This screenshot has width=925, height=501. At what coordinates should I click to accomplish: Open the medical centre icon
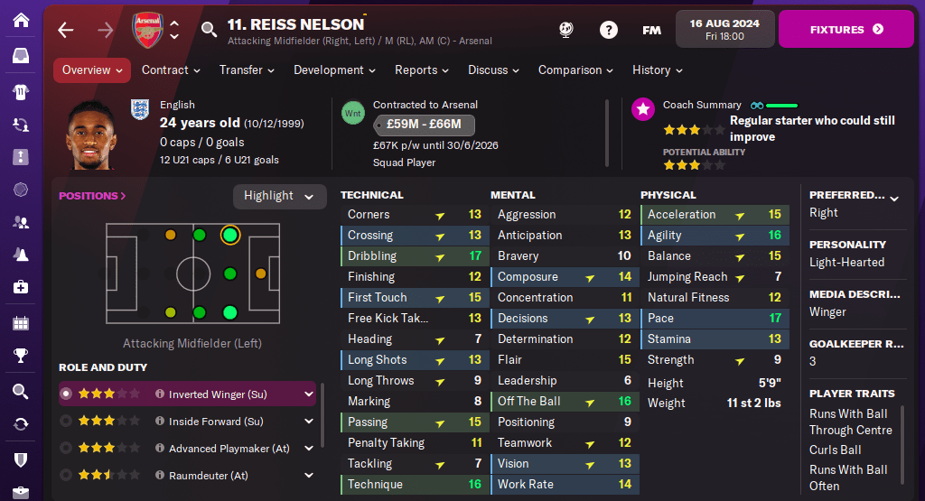pyautogui.click(x=21, y=287)
